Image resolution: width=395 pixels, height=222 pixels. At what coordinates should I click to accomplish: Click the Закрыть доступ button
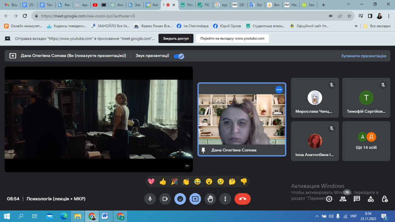coord(176,39)
